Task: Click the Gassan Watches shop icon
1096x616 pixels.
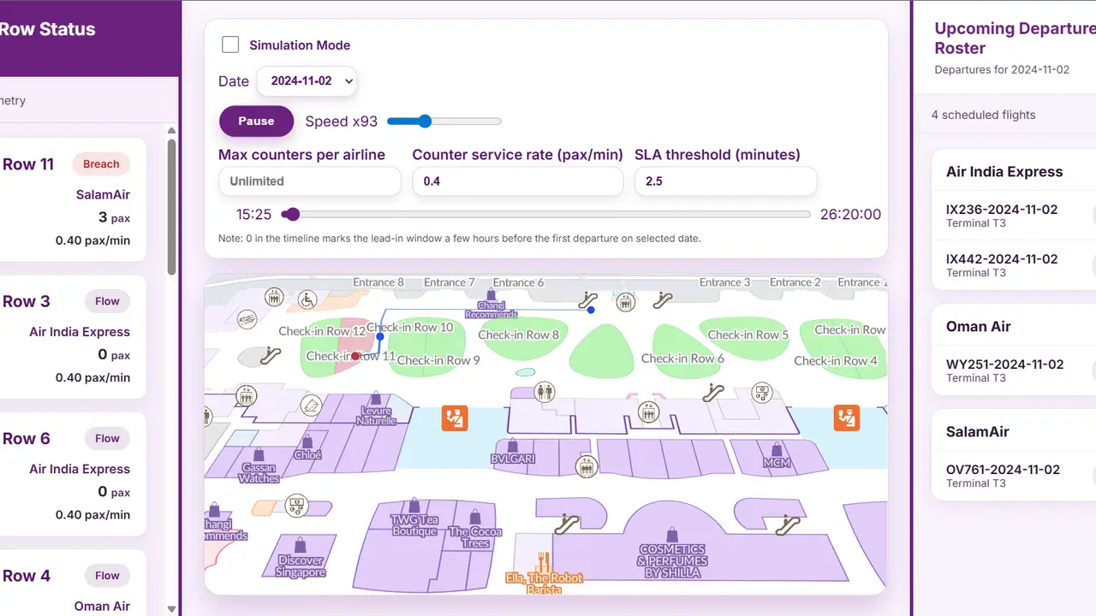Action: pos(259,456)
